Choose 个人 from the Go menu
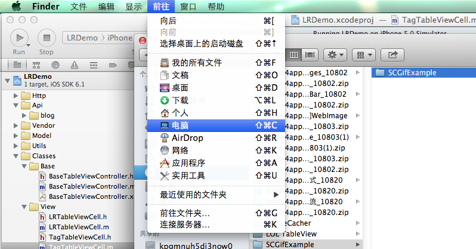The image size is (476, 249). 216,113
